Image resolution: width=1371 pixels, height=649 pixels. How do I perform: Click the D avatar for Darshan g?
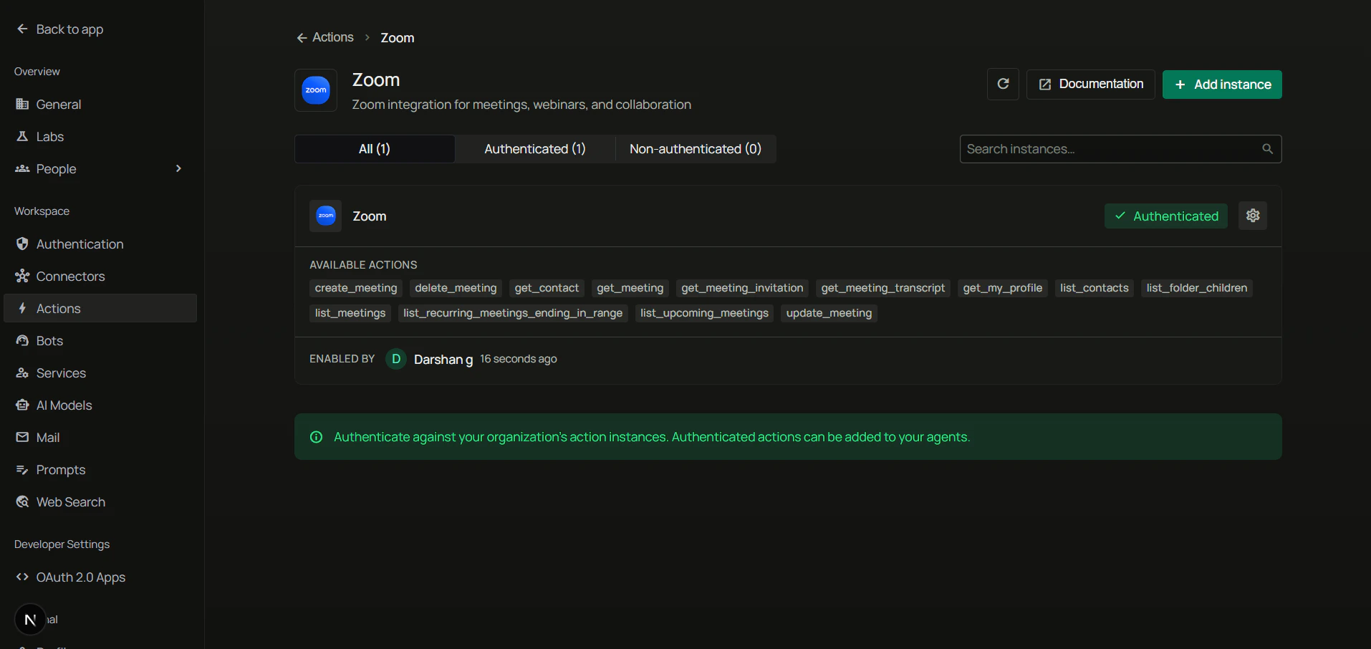tap(396, 359)
